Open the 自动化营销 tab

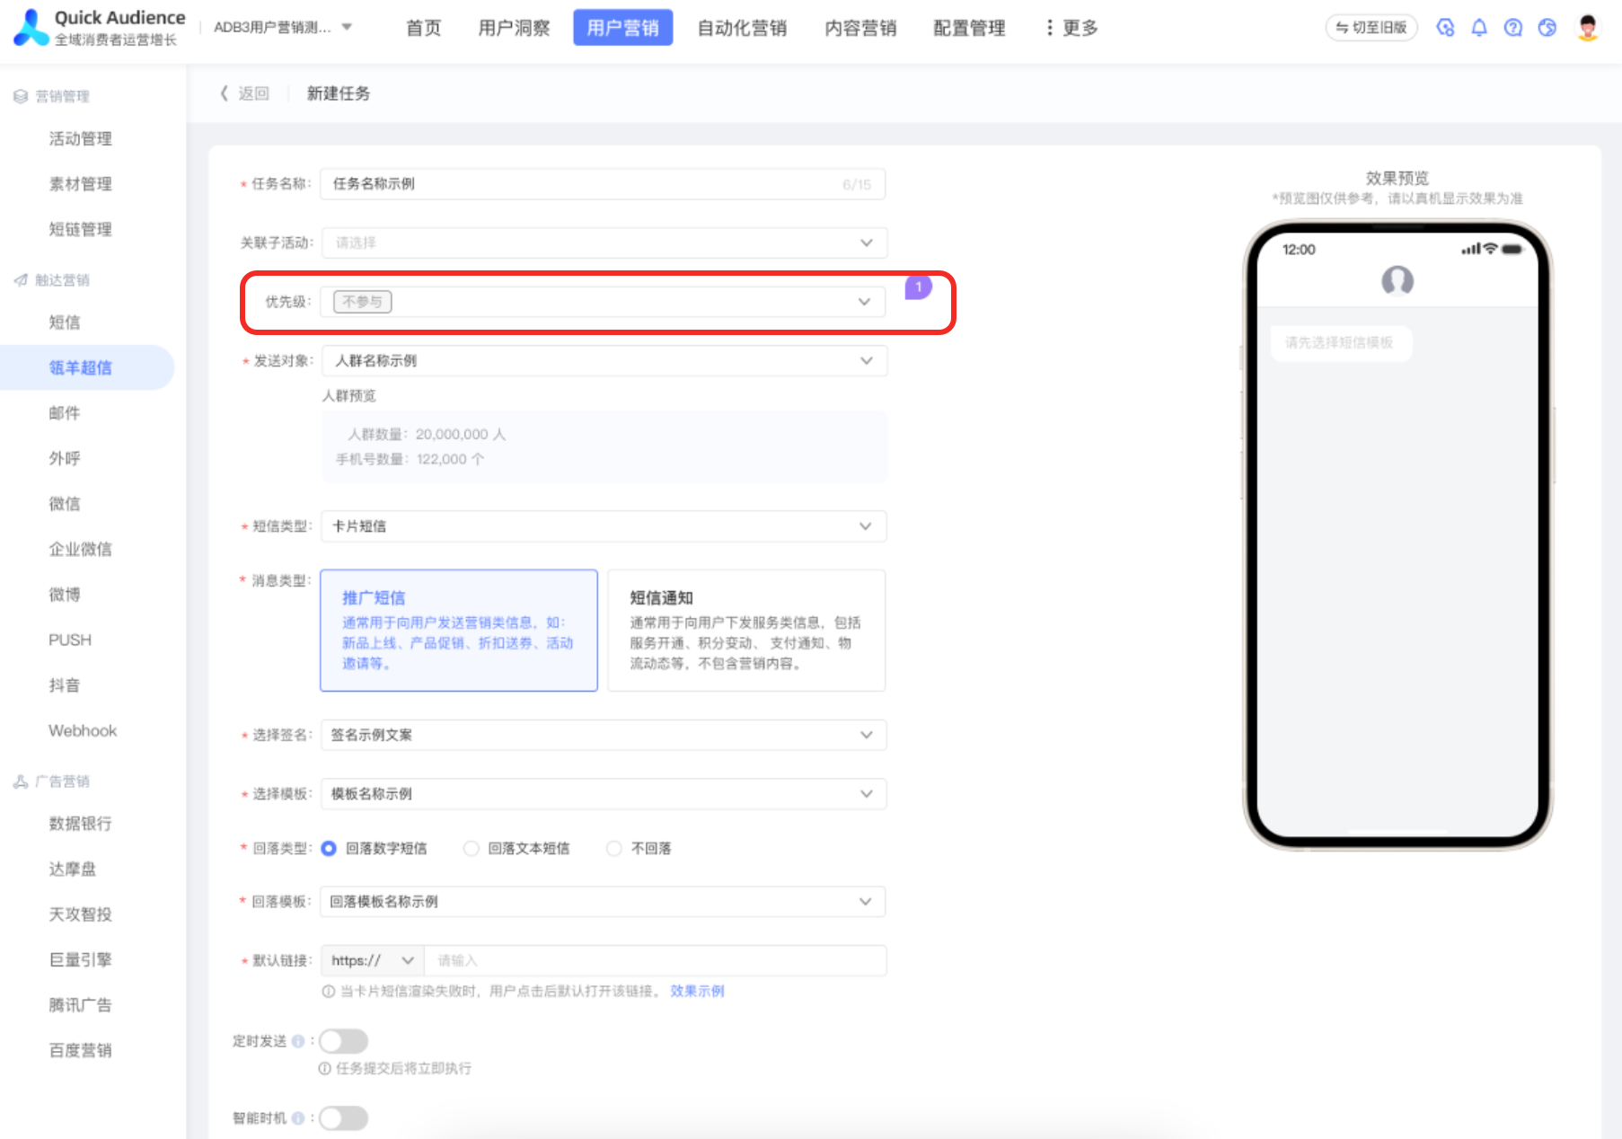pyautogui.click(x=743, y=28)
